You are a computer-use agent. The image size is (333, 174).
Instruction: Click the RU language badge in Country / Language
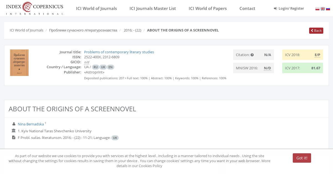click(95, 67)
